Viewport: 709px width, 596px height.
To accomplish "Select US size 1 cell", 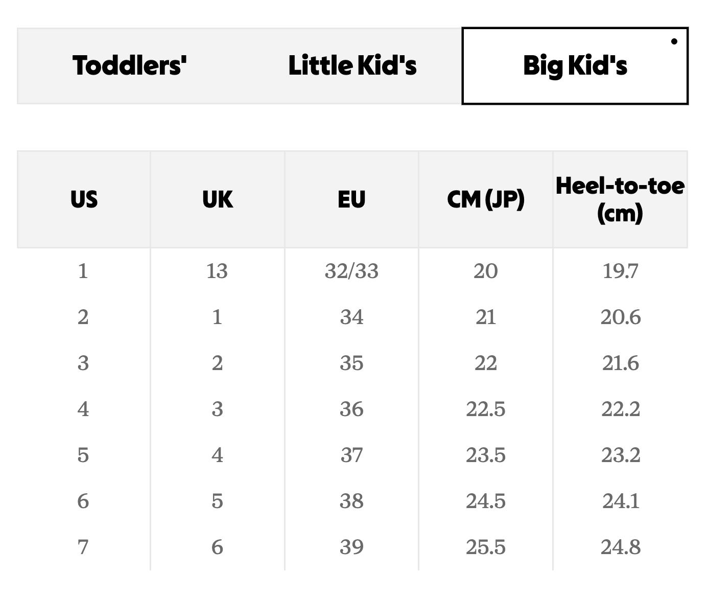I will point(83,271).
